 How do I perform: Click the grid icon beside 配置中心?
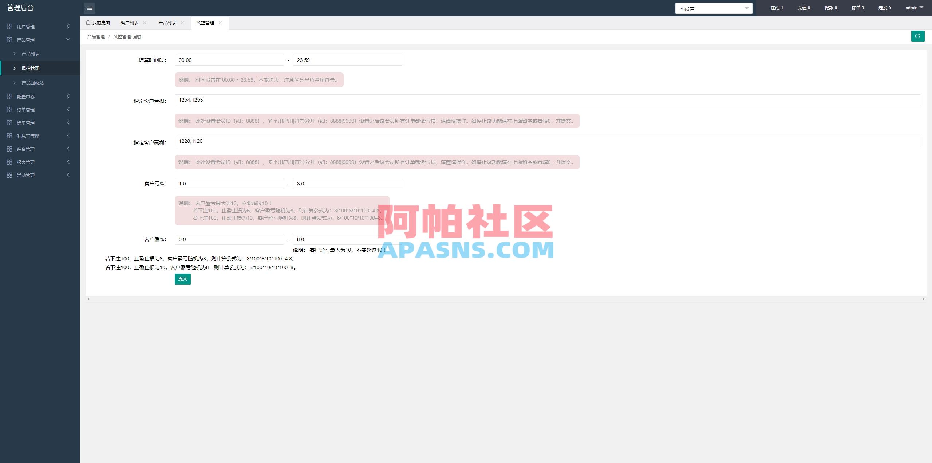point(9,97)
